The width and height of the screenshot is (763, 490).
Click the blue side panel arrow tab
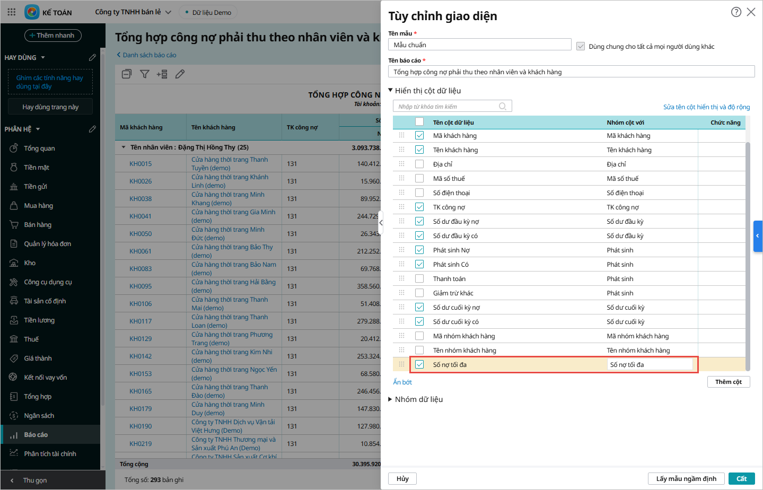coord(758,235)
